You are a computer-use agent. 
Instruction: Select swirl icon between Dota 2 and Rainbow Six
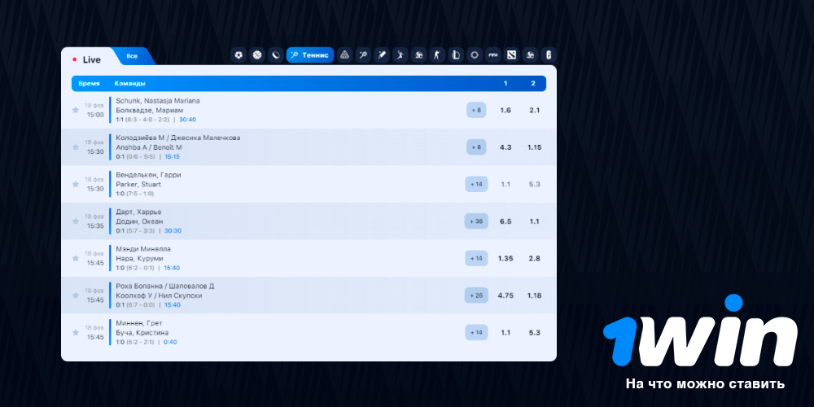pos(530,55)
